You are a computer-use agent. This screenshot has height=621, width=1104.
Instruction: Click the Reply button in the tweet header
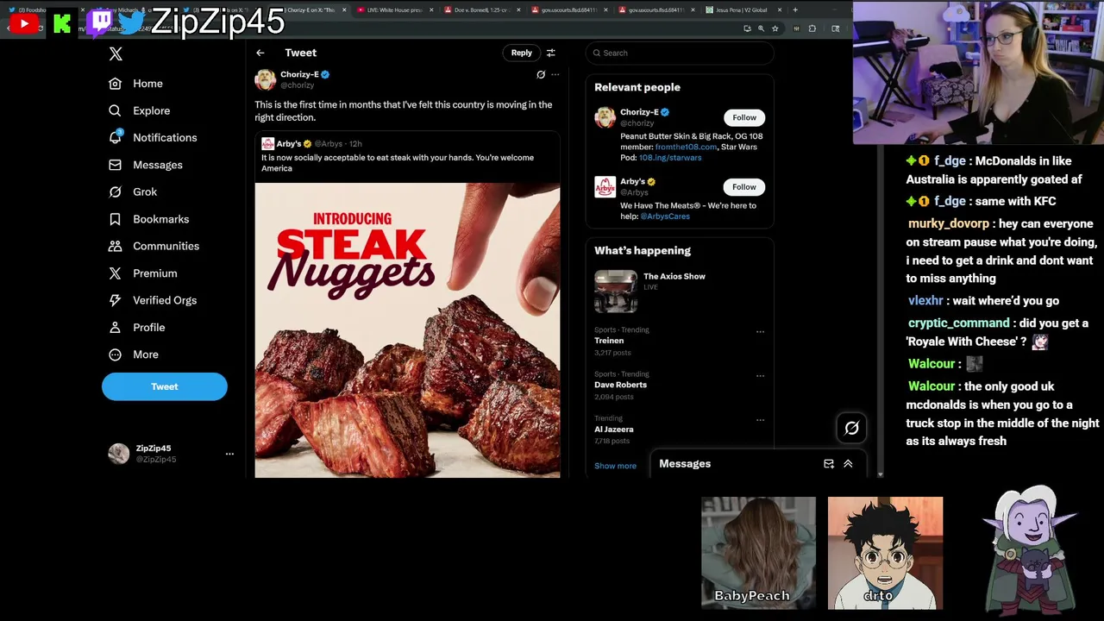pos(522,53)
